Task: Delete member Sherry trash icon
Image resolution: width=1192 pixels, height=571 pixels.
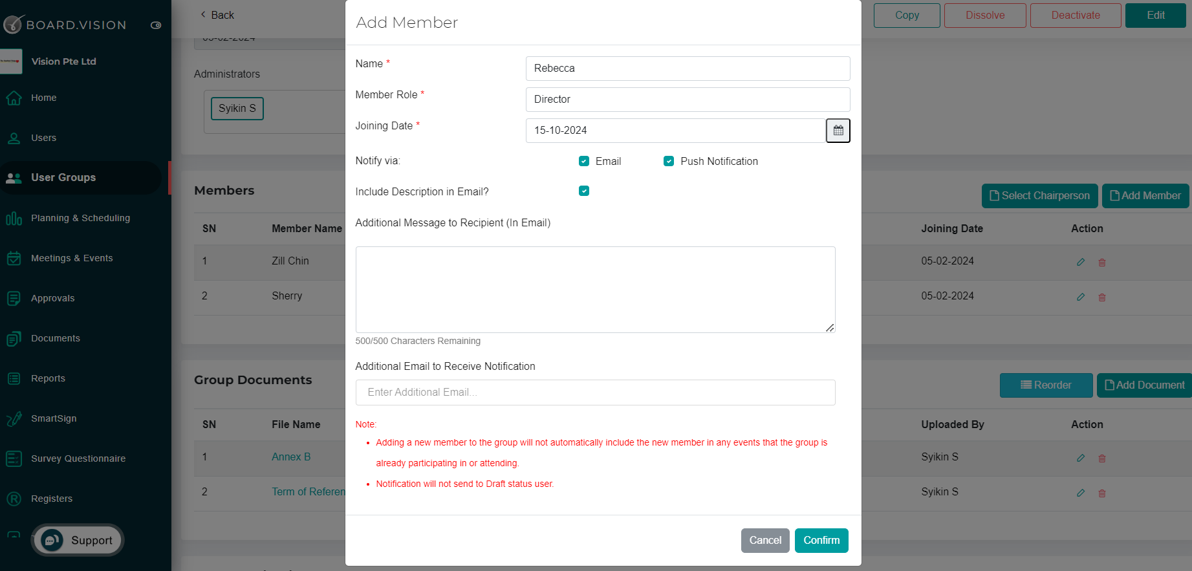Action: tap(1102, 297)
